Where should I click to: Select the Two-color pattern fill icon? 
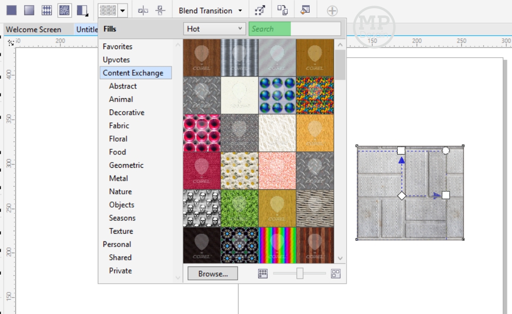[46, 9]
